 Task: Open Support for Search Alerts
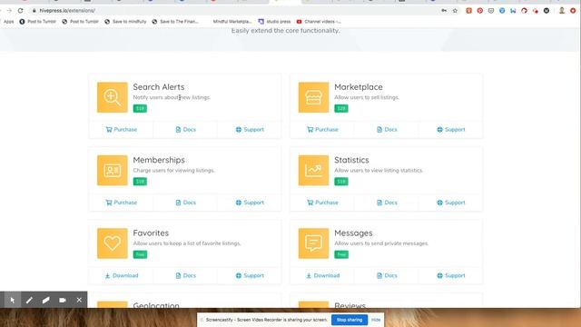coord(250,129)
